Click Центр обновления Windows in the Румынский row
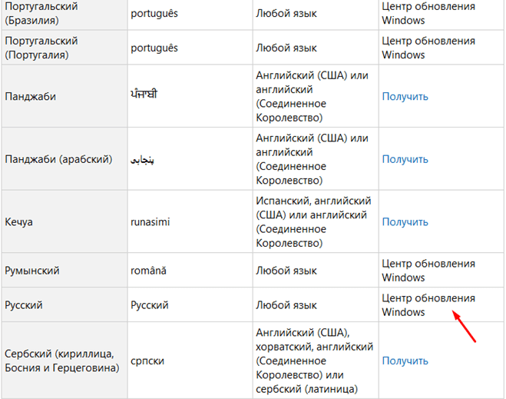This screenshot has width=506, height=399. (428, 270)
